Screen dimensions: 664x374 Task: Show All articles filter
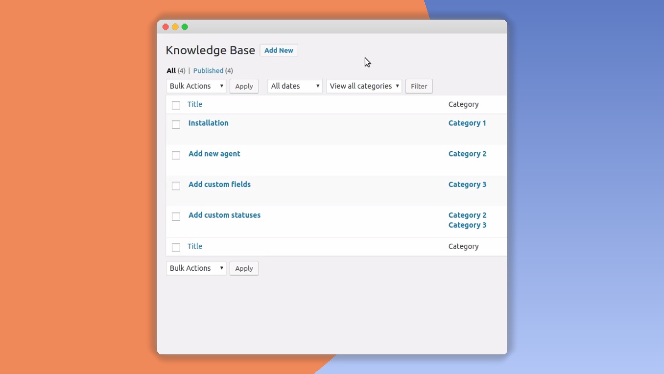[171, 71]
